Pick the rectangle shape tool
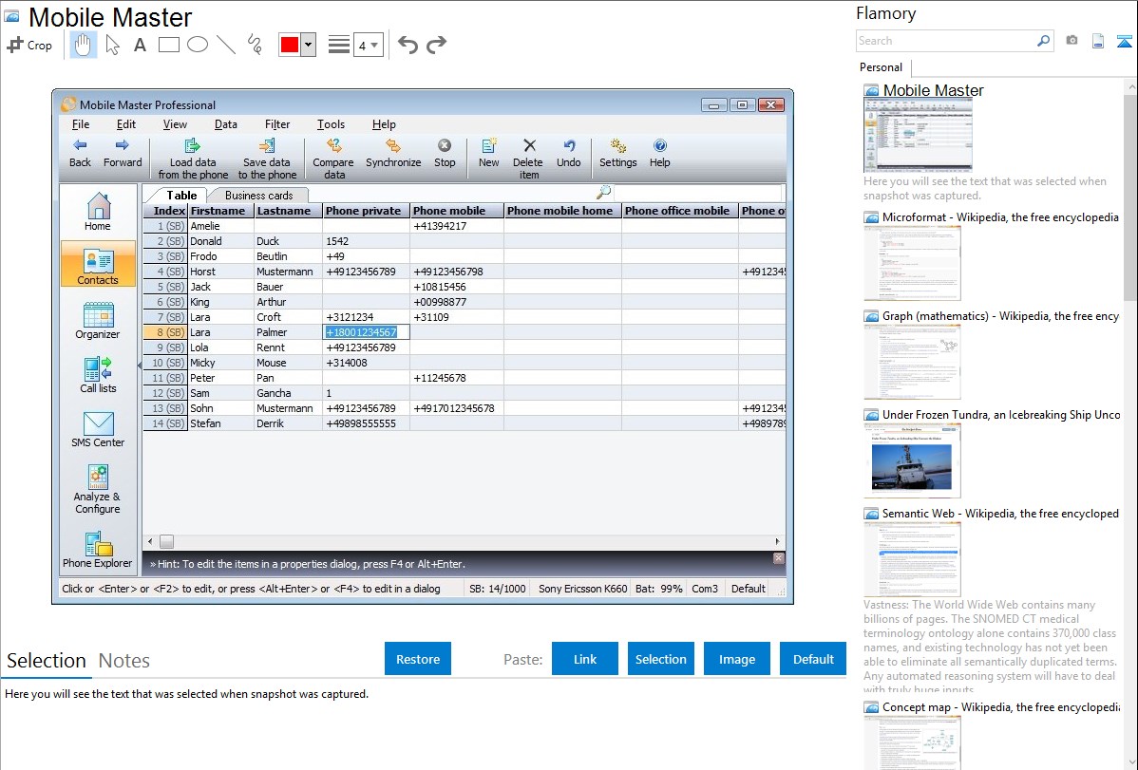Viewport: 1138px width, 770px height. 169,45
